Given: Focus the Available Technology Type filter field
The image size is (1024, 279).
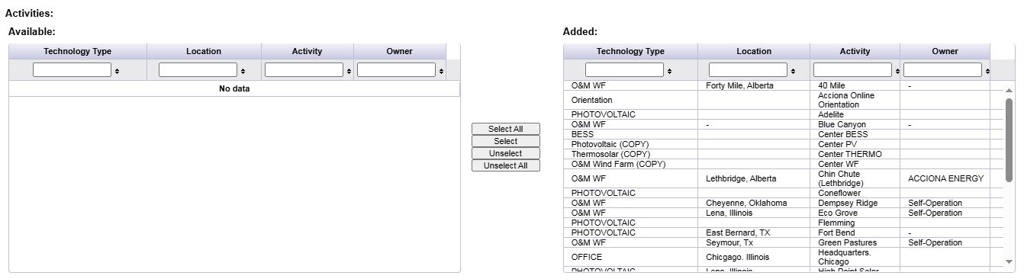Looking at the screenshot, I should 72,70.
